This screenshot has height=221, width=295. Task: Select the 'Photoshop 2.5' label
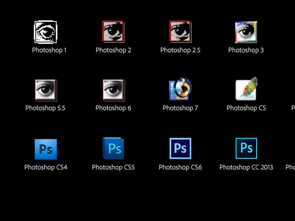coord(180,50)
